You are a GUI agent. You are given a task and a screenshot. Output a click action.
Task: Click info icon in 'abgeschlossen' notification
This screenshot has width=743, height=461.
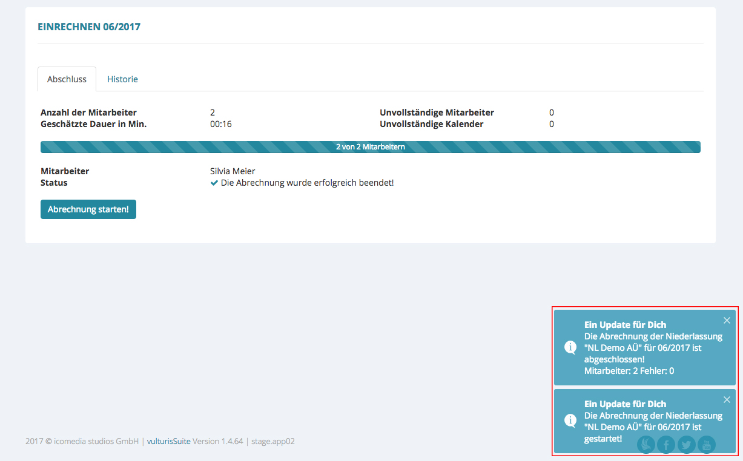click(570, 347)
